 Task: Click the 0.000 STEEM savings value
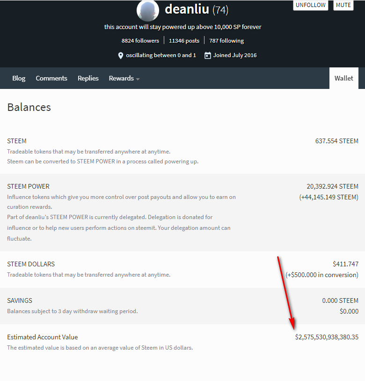pyautogui.click(x=340, y=300)
